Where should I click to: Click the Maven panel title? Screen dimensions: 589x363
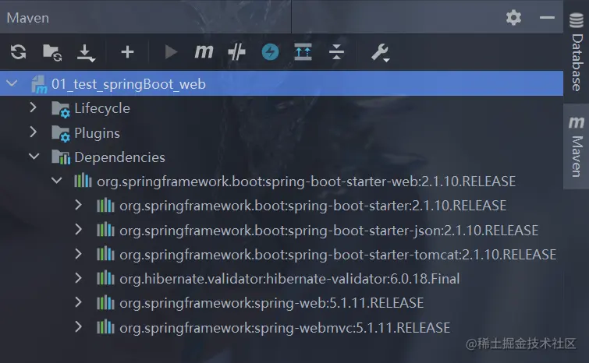point(28,18)
